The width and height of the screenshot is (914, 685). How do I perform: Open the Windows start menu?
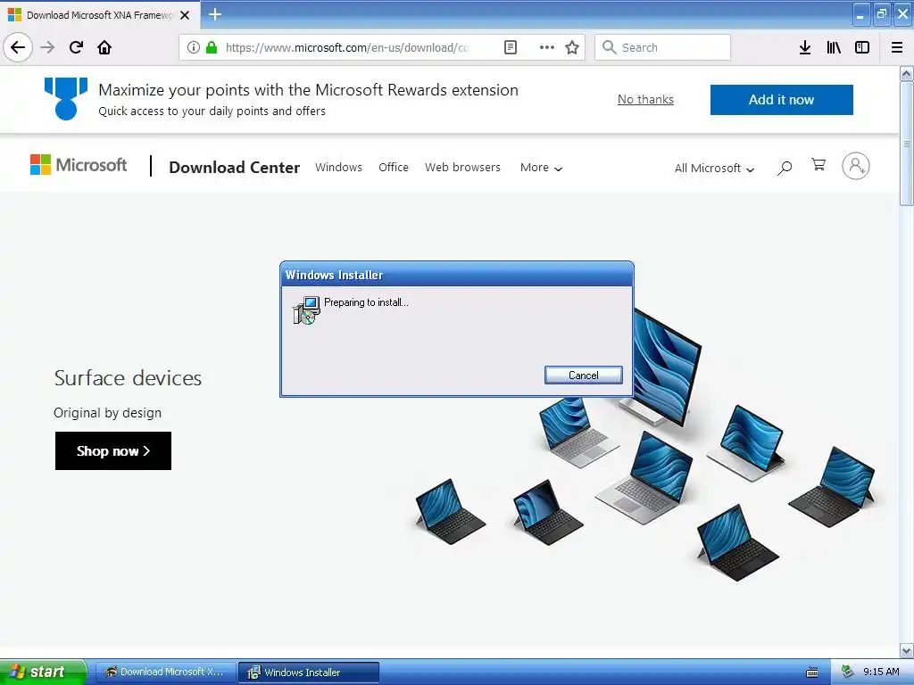[x=43, y=673]
